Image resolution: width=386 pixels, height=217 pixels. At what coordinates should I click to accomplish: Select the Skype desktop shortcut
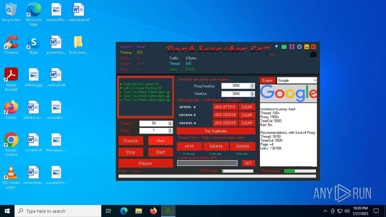[x=33, y=45]
